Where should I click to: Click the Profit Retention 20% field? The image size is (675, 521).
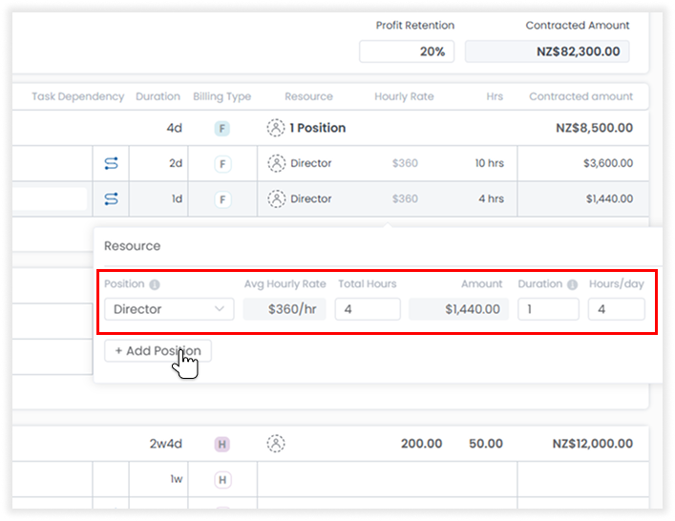tap(407, 52)
